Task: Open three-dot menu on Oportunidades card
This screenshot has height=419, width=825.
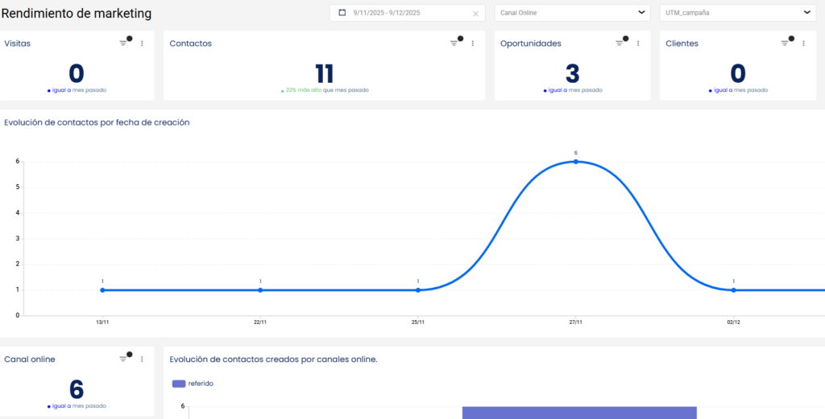Action: [638, 43]
